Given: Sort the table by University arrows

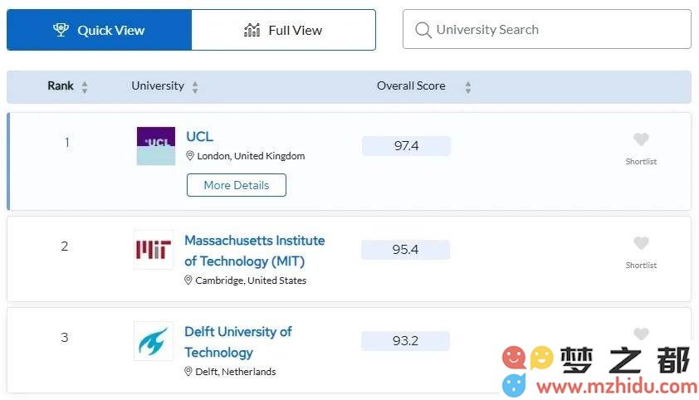Looking at the screenshot, I should pyautogui.click(x=195, y=86).
